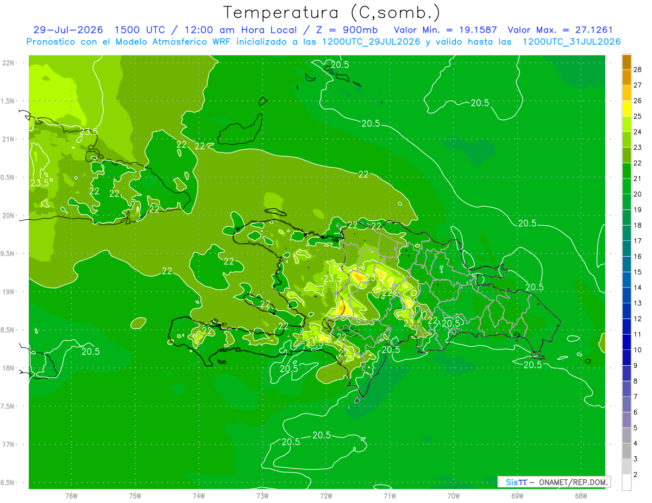Click 'Valor Max. = 27.1261' readout
The height and width of the screenshot is (503, 652).
coord(560,30)
